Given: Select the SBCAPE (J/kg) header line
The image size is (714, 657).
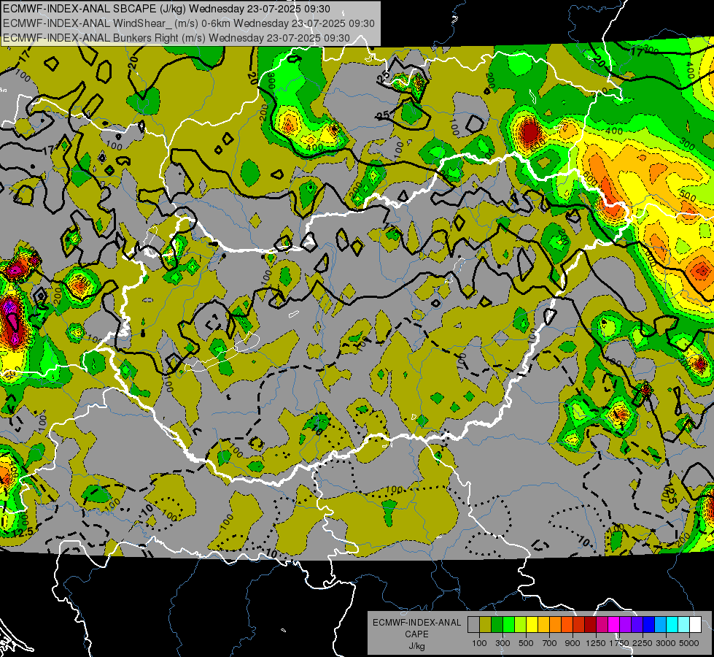Looking at the screenshot, I should 167,9.
